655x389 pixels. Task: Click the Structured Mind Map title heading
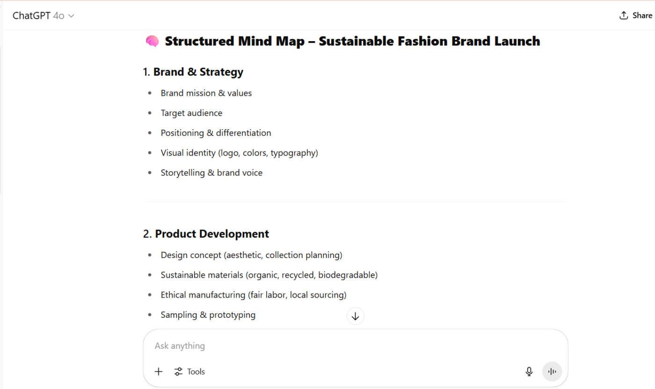point(352,42)
